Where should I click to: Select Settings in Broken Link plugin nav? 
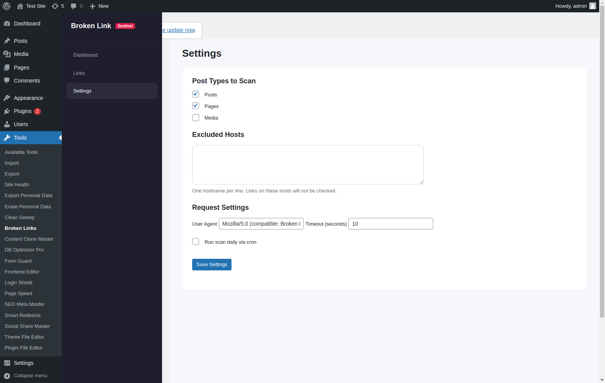click(x=112, y=91)
